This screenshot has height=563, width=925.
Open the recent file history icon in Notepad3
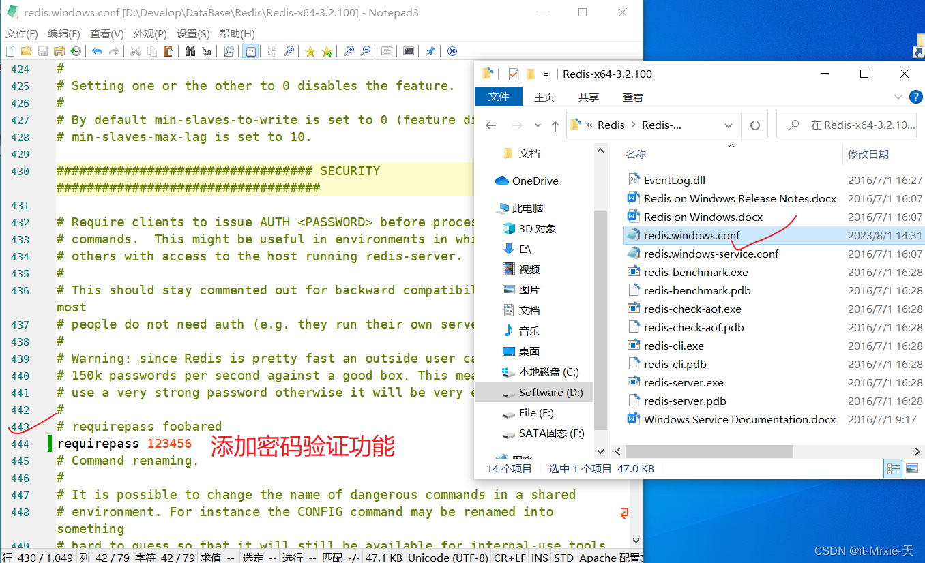[76, 51]
